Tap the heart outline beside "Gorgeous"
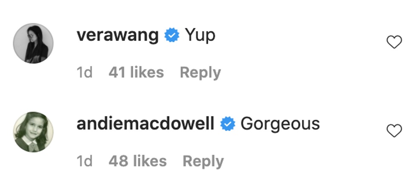Image resolution: width=417 pixels, height=171 pixels. pos(394,131)
